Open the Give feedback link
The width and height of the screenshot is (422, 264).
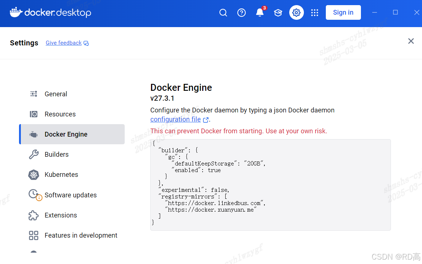coord(64,43)
